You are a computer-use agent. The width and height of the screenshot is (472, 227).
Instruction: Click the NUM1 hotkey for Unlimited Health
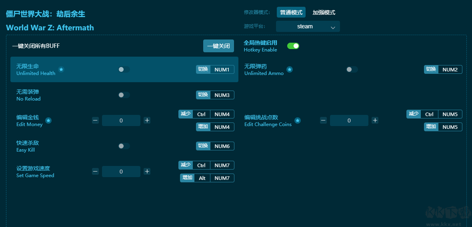click(x=222, y=70)
